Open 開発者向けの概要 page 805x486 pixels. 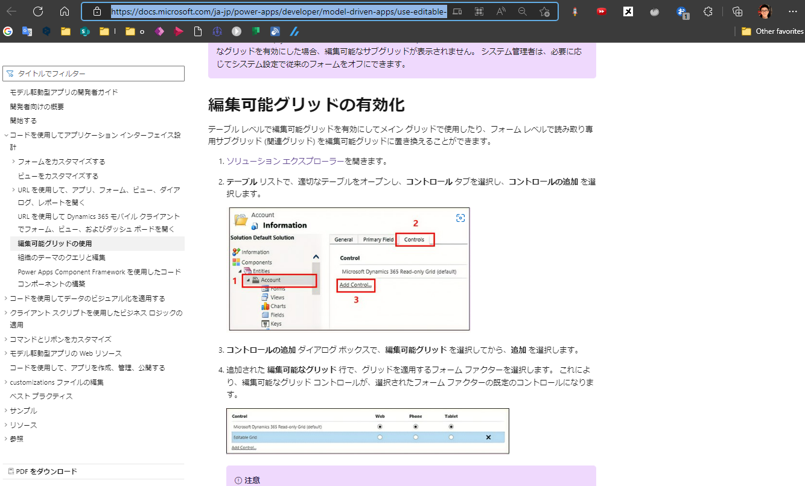tap(37, 107)
